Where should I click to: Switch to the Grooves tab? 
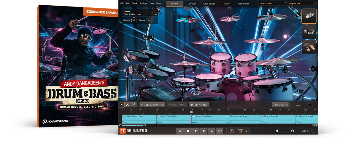pyautogui.click(x=192, y=4)
